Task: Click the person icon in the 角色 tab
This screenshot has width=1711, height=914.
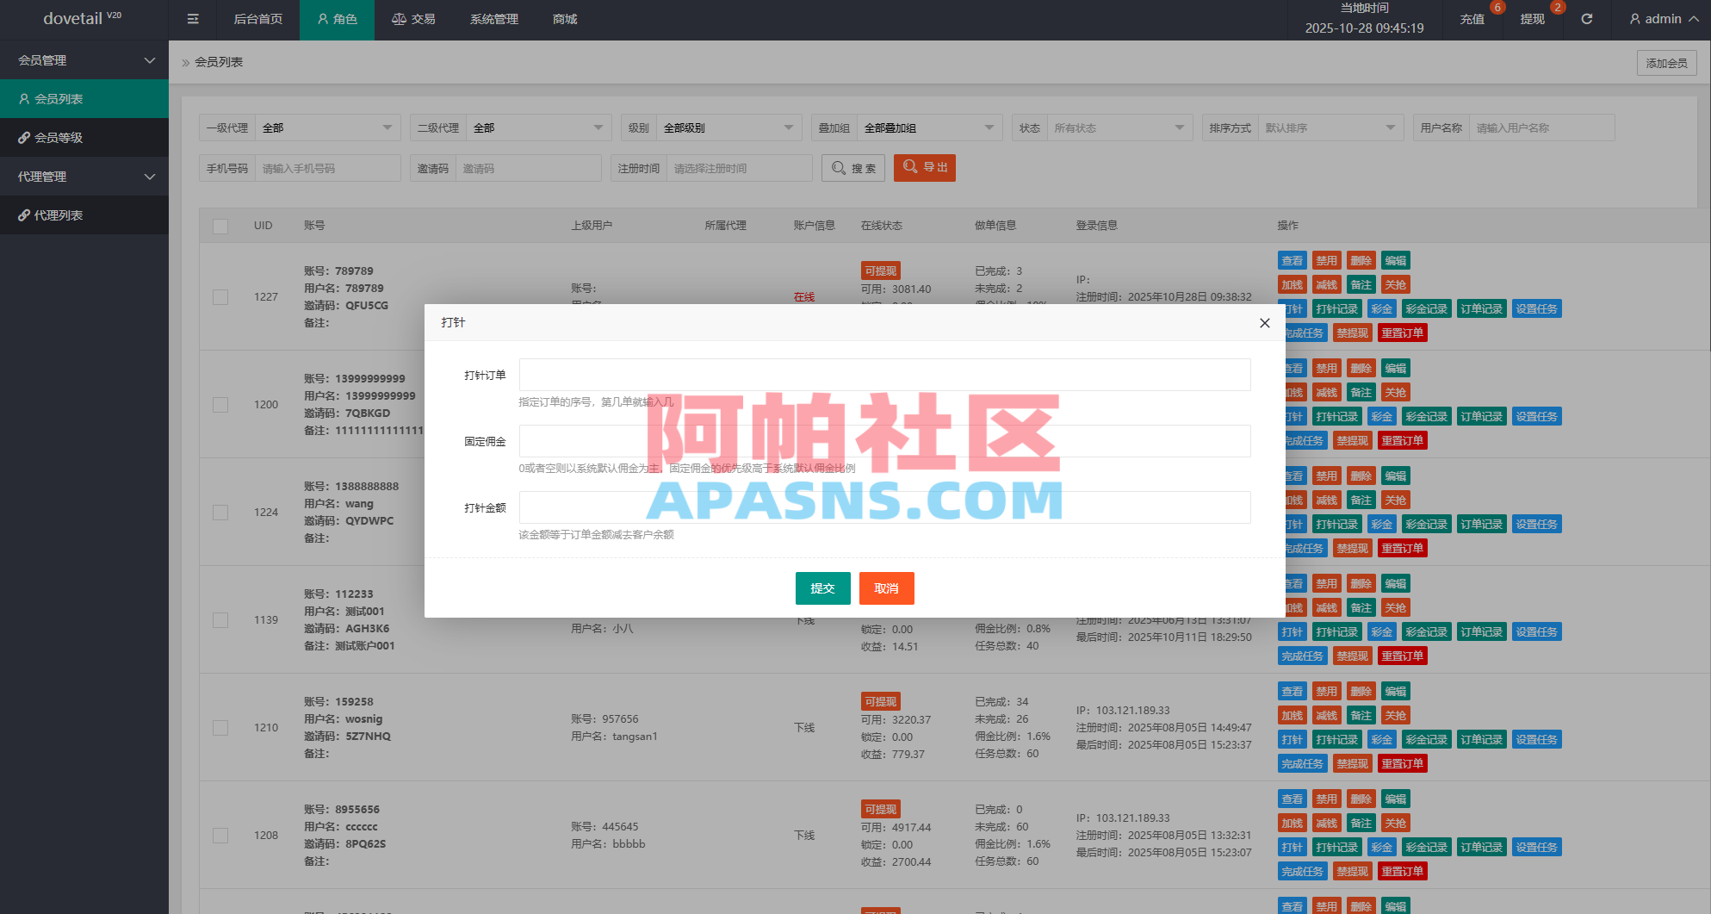Action: [x=323, y=19]
